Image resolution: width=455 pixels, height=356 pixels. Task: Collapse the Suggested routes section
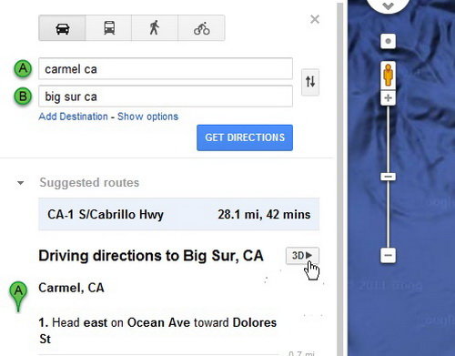[21, 183]
